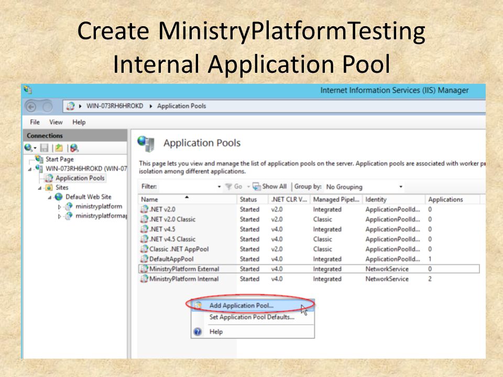Click the Sites folder icon

click(49, 187)
